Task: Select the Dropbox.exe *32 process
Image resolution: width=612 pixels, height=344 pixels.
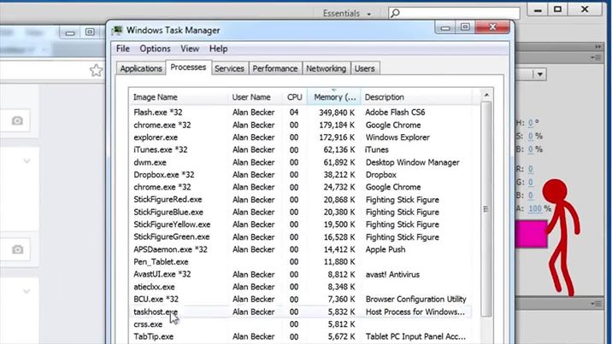Action: pyautogui.click(x=164, y=174)
